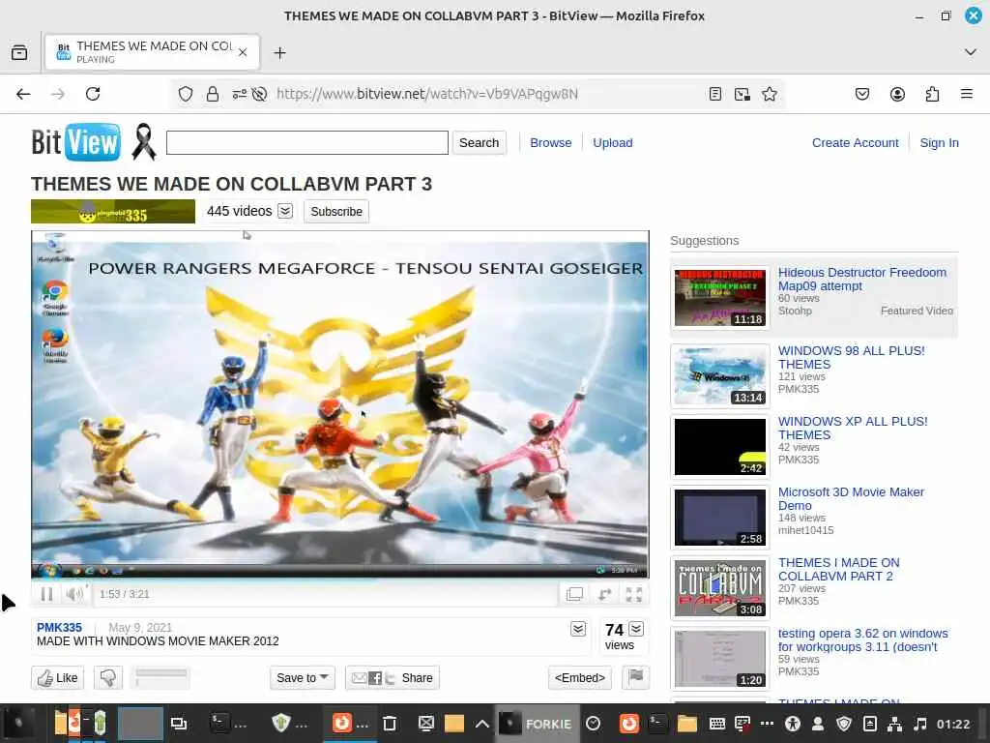Click the black ribbon icon
Image resolution: width=990 pixels, height=743 pixels.
point(143,141)
